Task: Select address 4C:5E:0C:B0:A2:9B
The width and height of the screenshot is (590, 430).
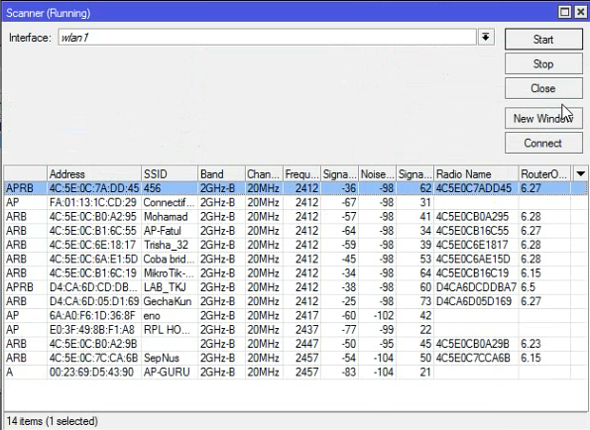Action: [x=93, y=344]
